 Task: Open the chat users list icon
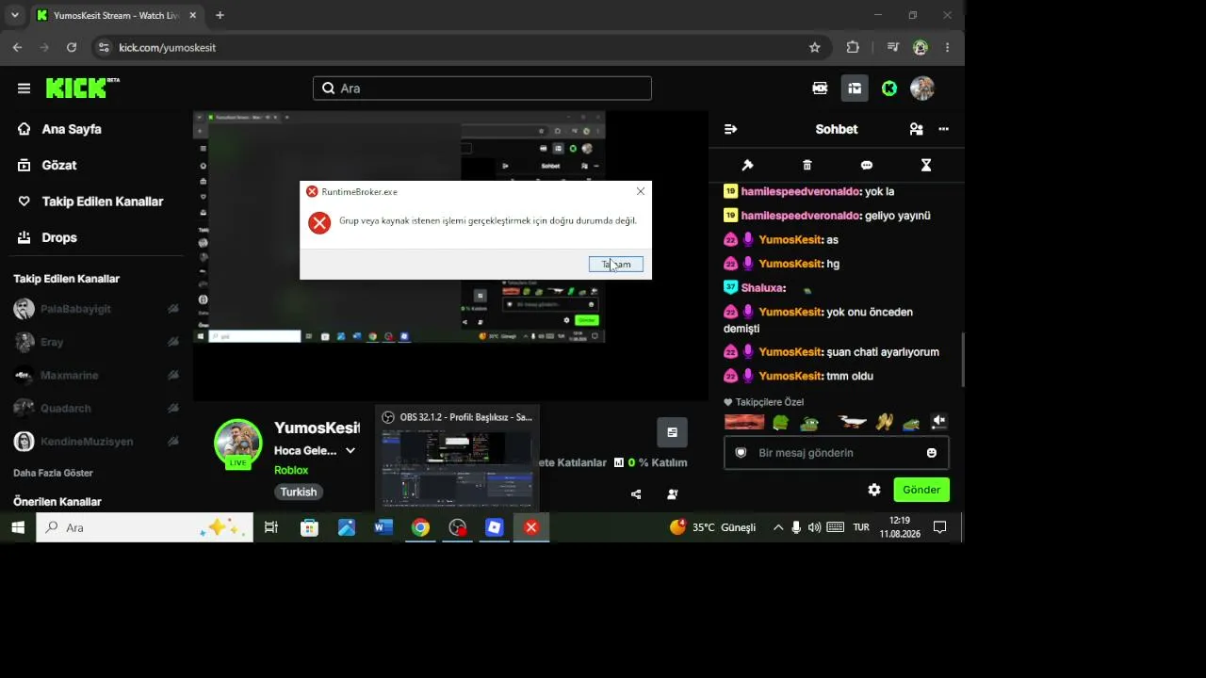tap(916, 129)
